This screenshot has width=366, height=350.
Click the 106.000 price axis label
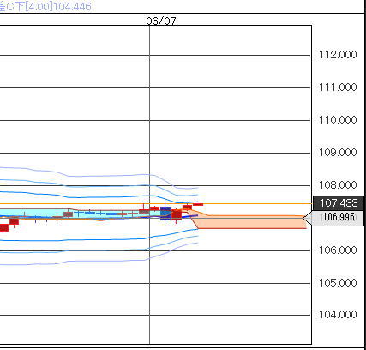[x=338, y=250]
